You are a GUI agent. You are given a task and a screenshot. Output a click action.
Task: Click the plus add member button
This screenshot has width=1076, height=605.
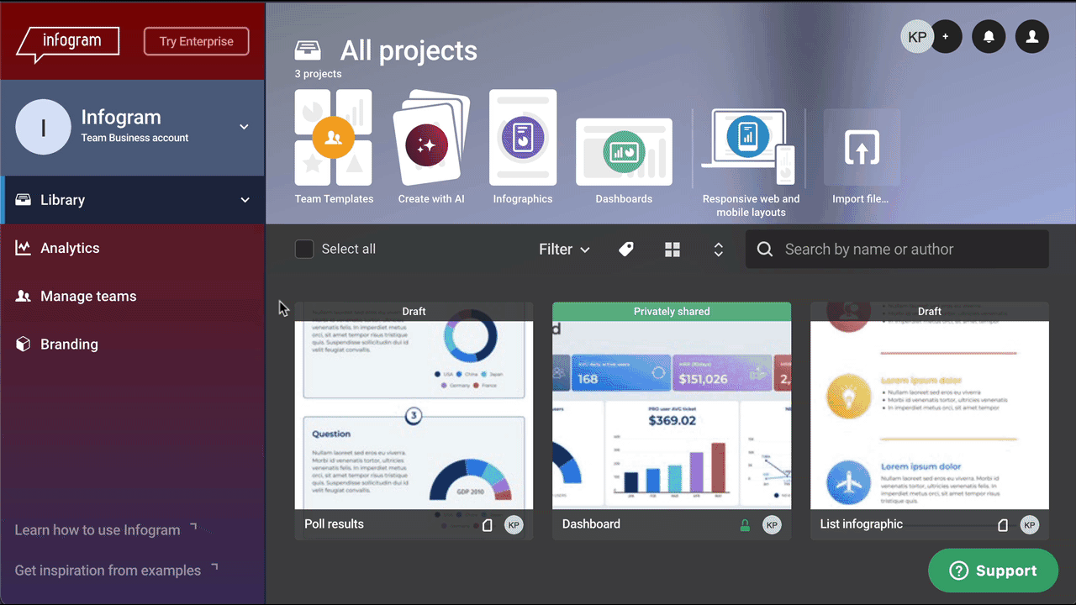tap(946, 37)
